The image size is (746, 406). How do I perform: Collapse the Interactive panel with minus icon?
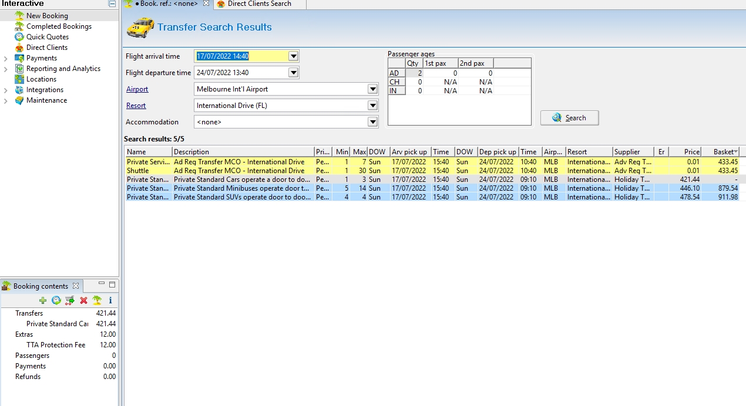[112, 4]
